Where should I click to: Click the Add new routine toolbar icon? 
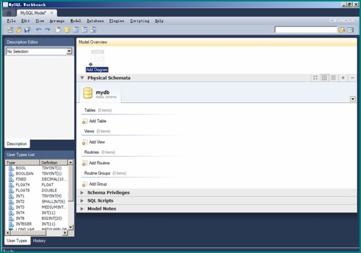93,30
